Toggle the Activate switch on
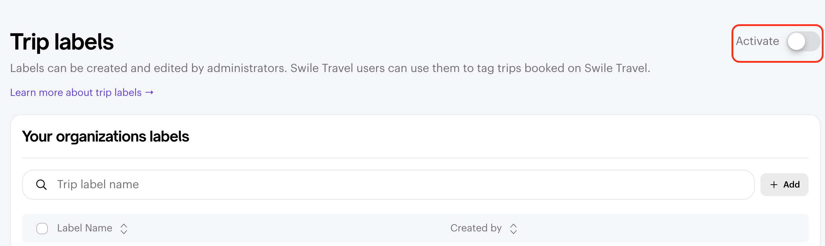Screen dimensions: 825x246 coord(804,42)
